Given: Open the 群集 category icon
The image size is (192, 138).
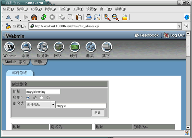Looking at the screenshot, I should pyautogui.click(x=91, y=47).
